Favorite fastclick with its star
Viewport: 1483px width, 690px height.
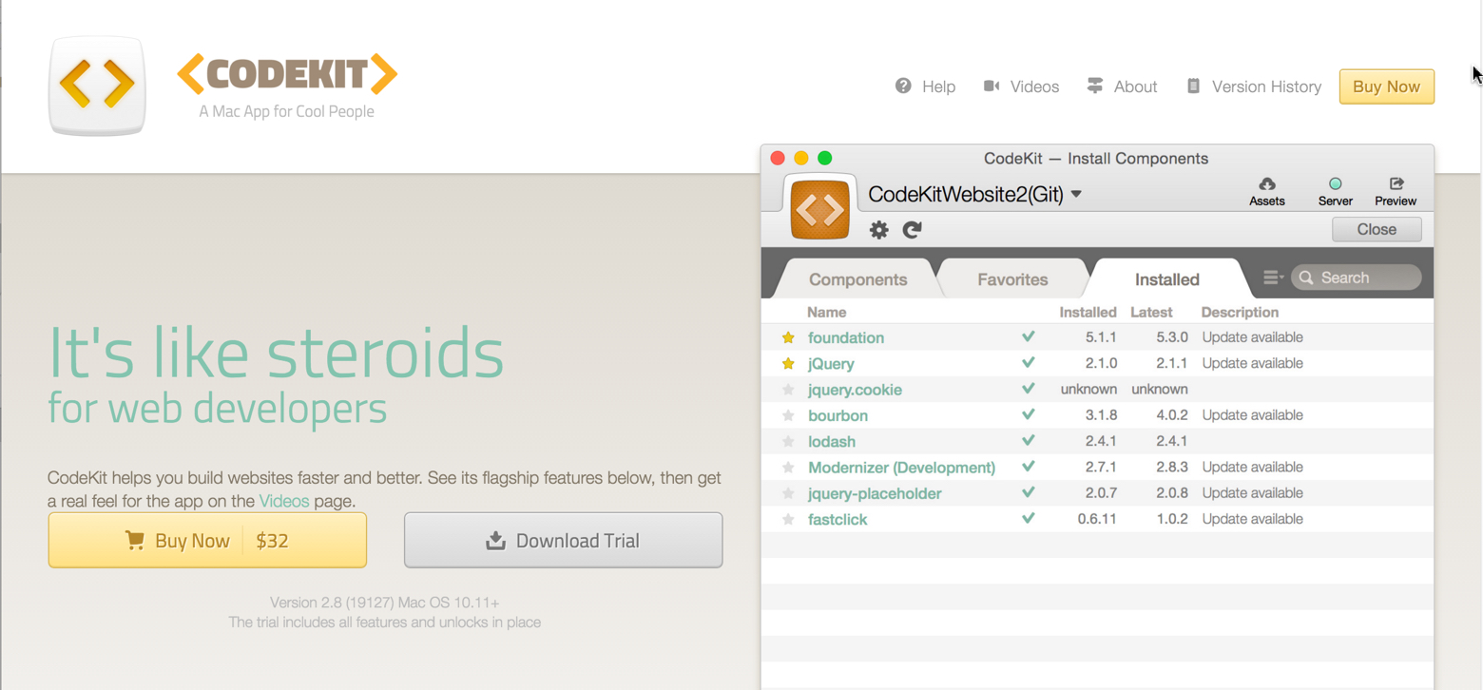[x=788, y=519]
